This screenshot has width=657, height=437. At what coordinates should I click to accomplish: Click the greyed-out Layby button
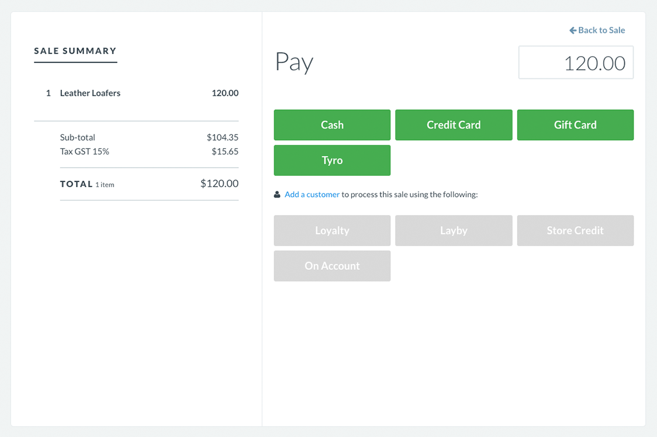click(x=454, y=230)
